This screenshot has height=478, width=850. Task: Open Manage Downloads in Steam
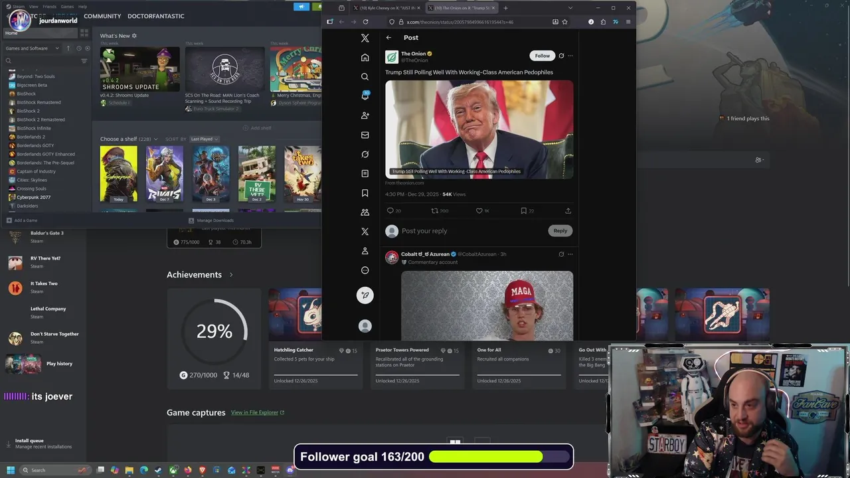(x=211, y=220)
